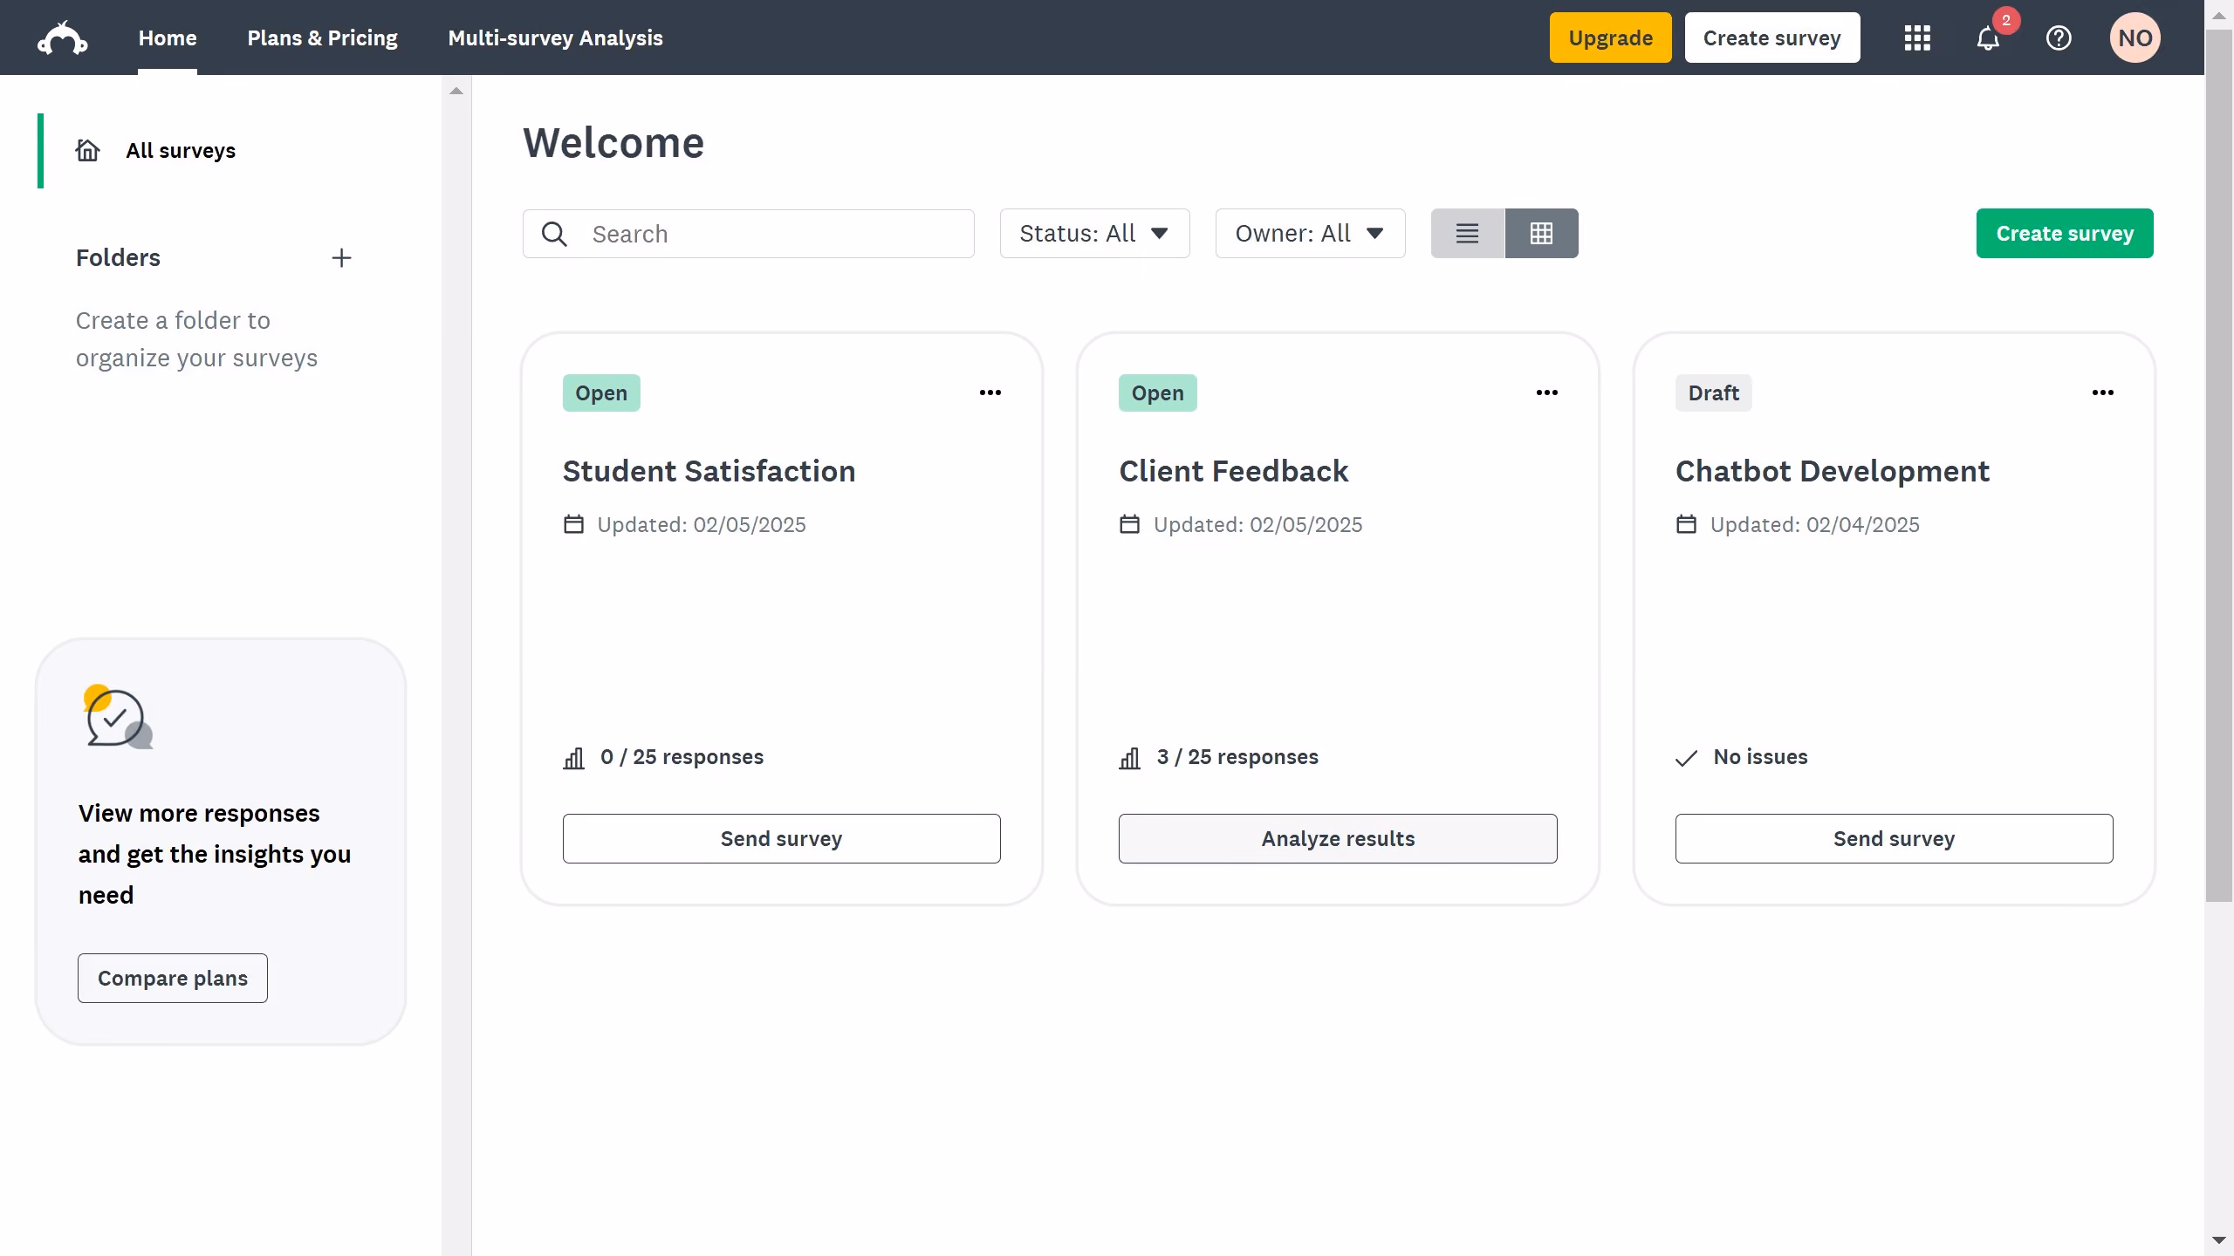This screenshot has width=2234, height=1256.
Task: Expand the Owner: All dropdown
Action: [x=1310, y=234]
